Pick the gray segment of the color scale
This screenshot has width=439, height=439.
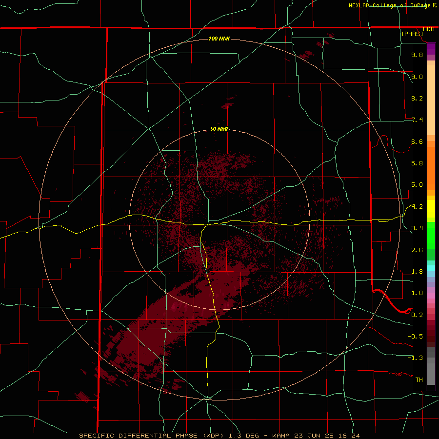coord(431,367)
